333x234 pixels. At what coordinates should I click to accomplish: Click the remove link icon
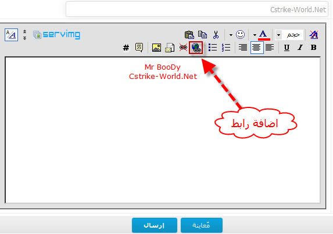tap(183, 48)
